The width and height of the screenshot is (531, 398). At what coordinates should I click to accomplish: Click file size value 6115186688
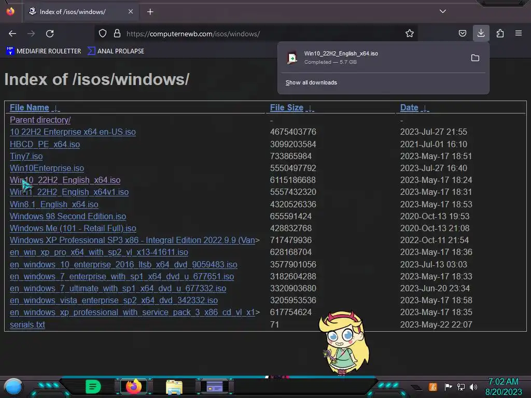[292, 180]
